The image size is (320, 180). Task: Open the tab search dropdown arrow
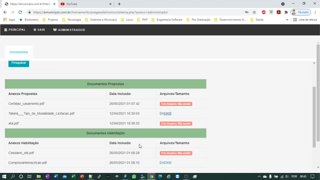tap(283, 4)
